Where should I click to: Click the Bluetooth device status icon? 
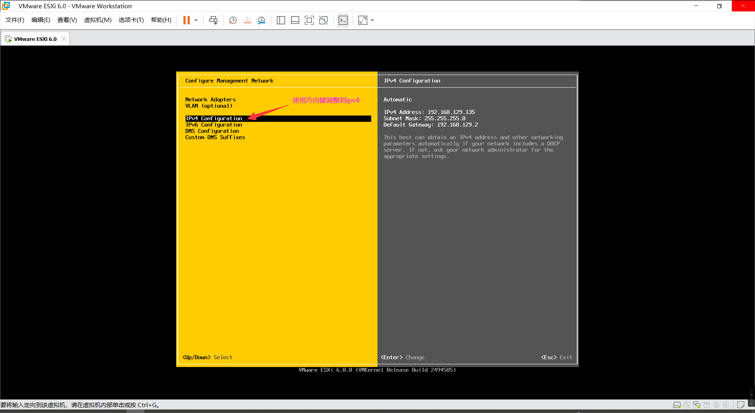(x=726, y=405)
